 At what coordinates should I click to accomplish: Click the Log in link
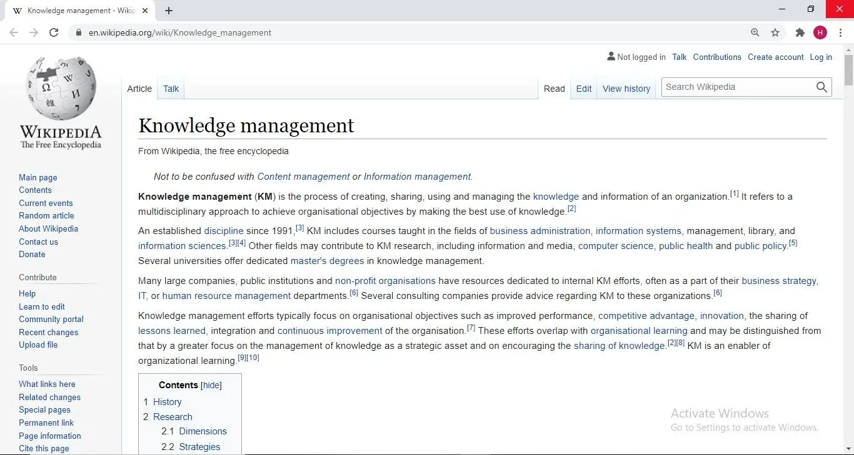[821, 57]
